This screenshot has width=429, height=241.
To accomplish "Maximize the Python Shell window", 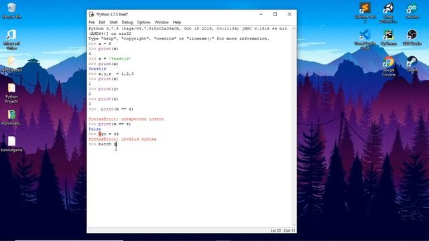I will 275,14.
